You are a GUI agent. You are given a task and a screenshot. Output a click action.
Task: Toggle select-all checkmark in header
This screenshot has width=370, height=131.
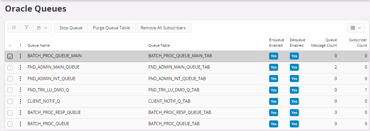(10, 45)
